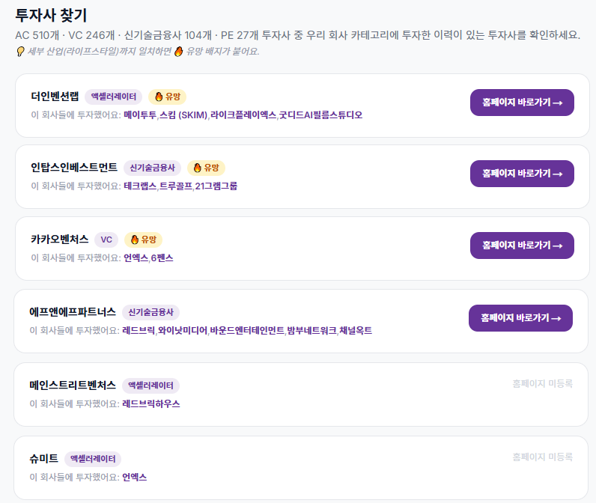Screen dimensions: 596x503
Task: Open homepage button for 인탑스인베스트먼트
Action: (522, 174)
